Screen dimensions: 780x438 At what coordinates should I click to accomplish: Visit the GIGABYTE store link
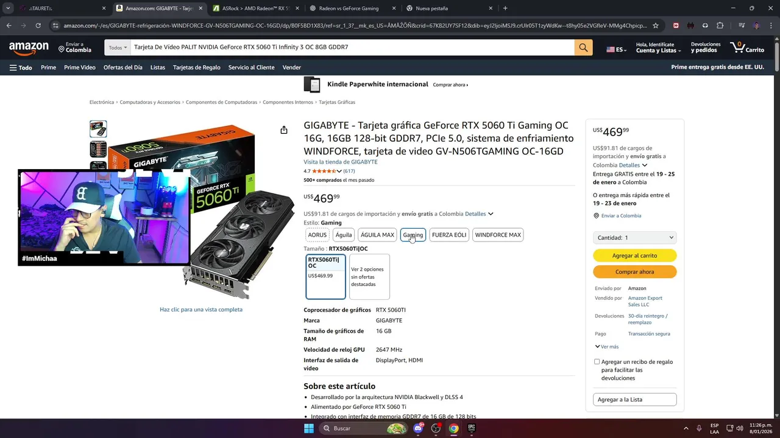coord(341,162)
